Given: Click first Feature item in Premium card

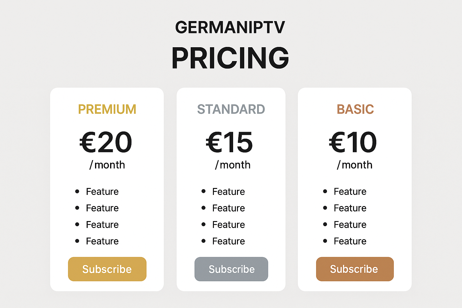Looking at the screenshot, I should (102, 191).
